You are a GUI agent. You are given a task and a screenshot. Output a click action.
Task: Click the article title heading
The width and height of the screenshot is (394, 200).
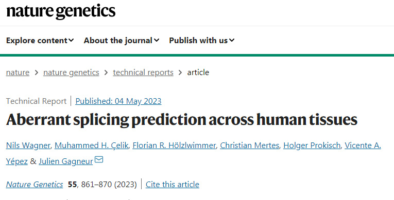click(x=182, y=120)
